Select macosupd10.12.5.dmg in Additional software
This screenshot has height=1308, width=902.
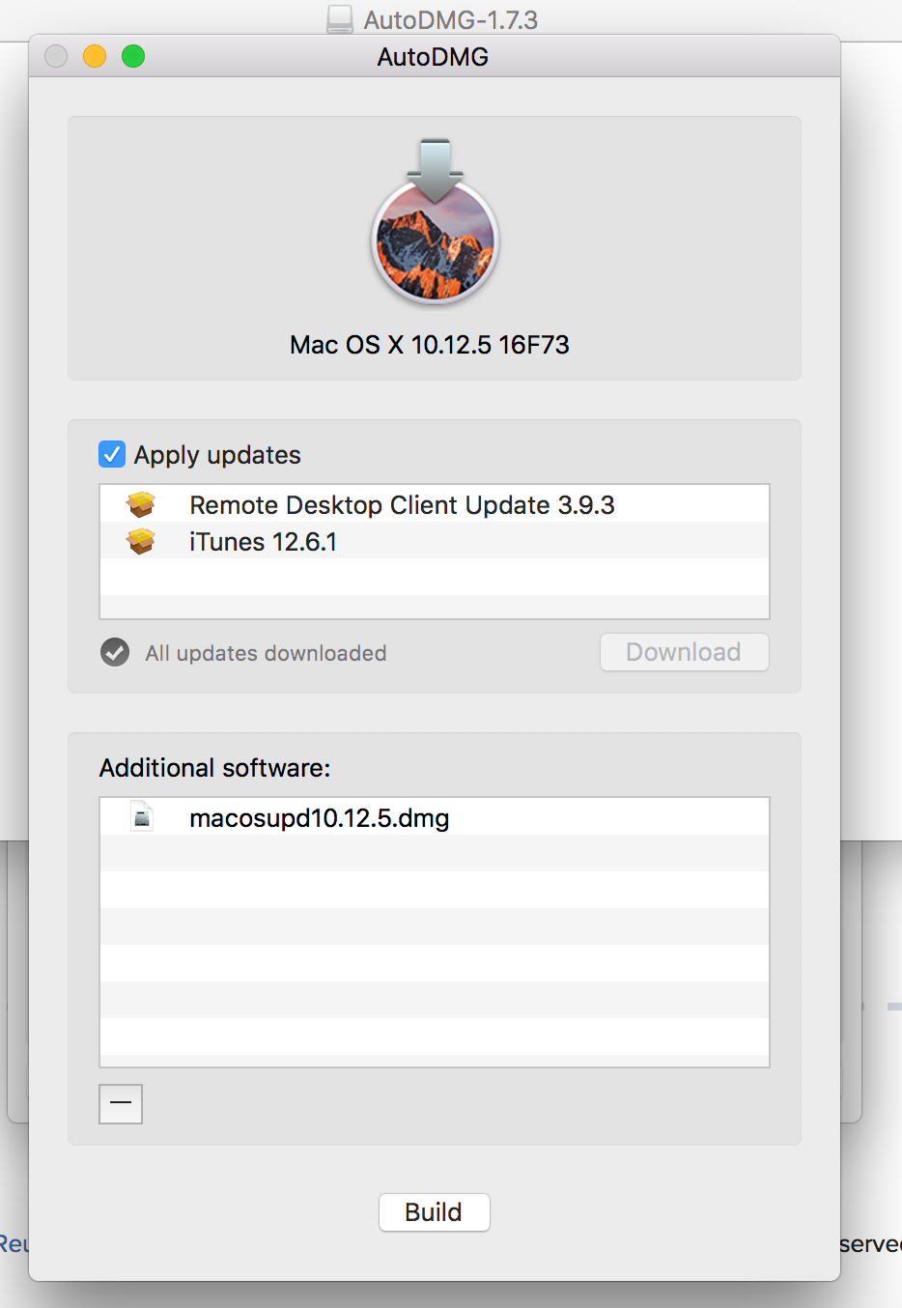coord(435,817)
